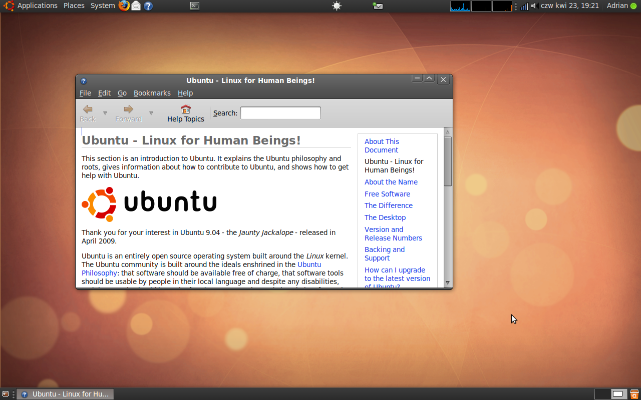The height and width of the screenshot is (400, 641).
Task: Open the System menu
Action: coord(103,5)
